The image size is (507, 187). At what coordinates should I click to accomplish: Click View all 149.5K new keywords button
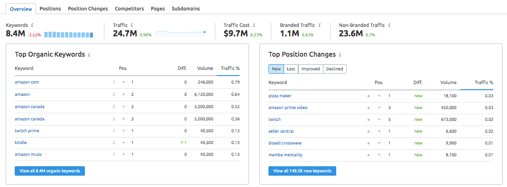coord(302,171)
